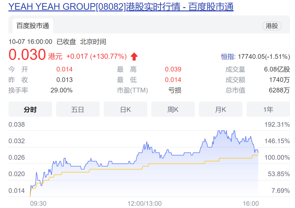Click the 恒指 index label
Image resolution: width=295 pixels, height=208 pixels.
(x=227, y=56)
